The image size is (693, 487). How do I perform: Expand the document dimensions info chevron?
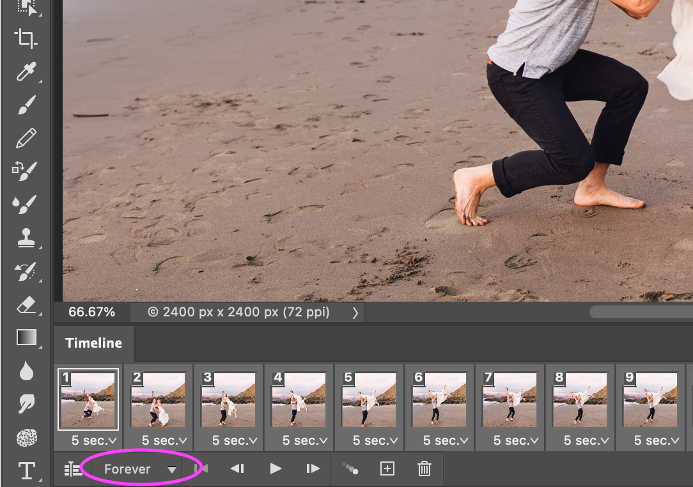point(355,313)
